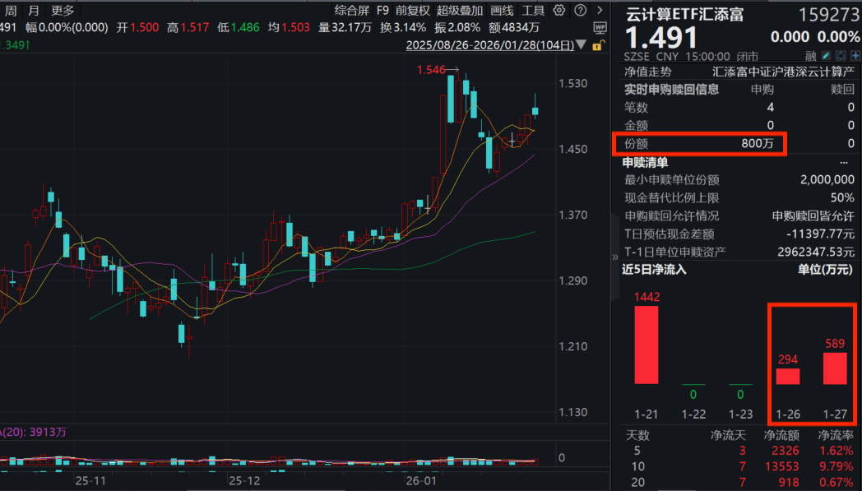Add stock to watchlist with the plus icon

pyautogui.click(x=855, y=55)
